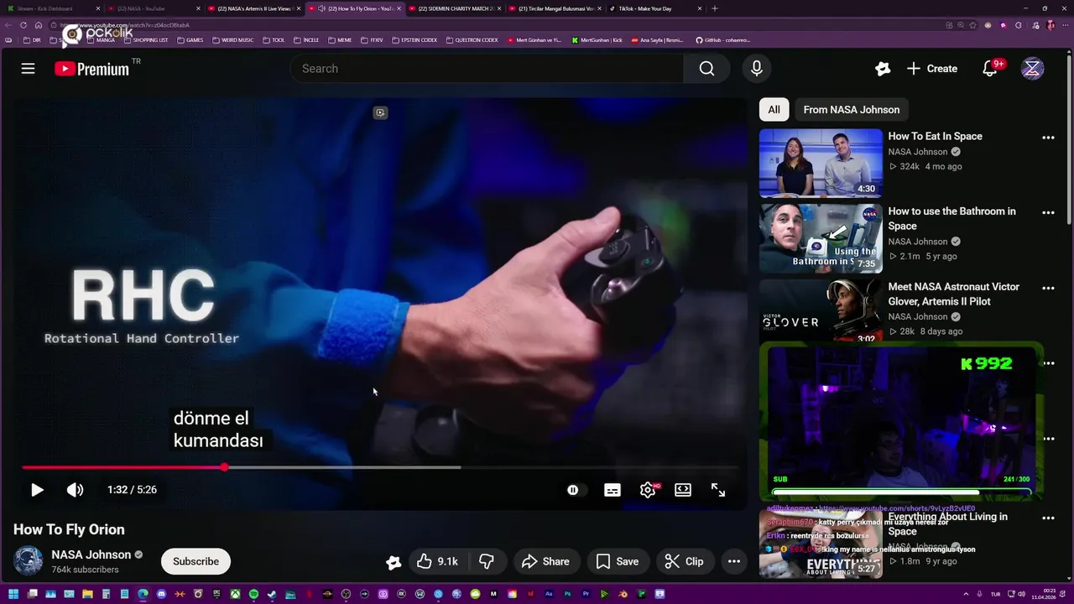1074x604 pixels.
Task: Enter full screen mode
Action: pos(718,490)
